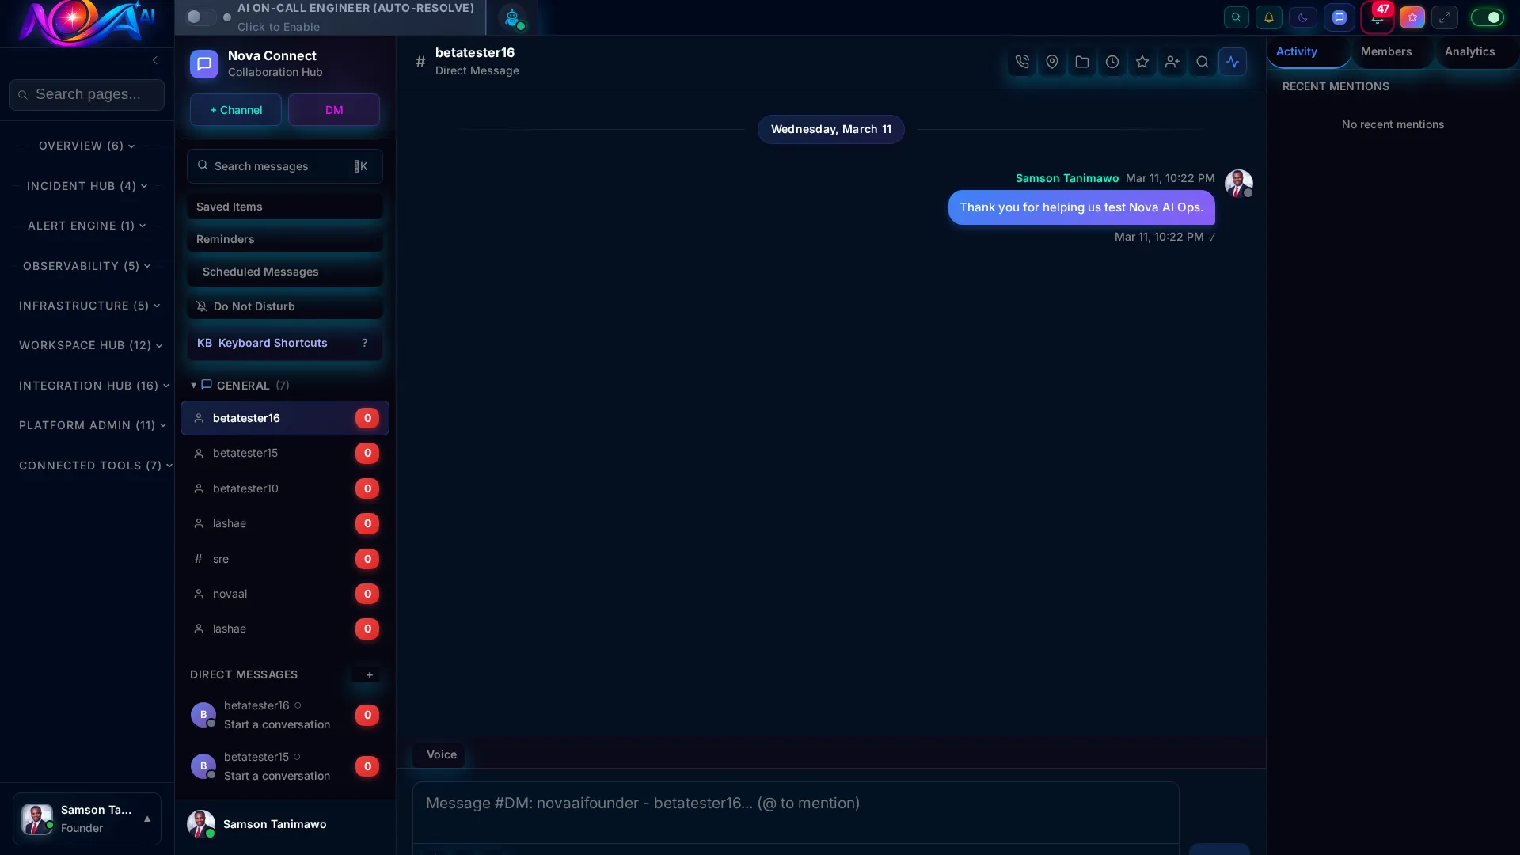Star the betatester16 conversation
The width and height of the screenshot is (1520, 855).
pos(1142,62)
